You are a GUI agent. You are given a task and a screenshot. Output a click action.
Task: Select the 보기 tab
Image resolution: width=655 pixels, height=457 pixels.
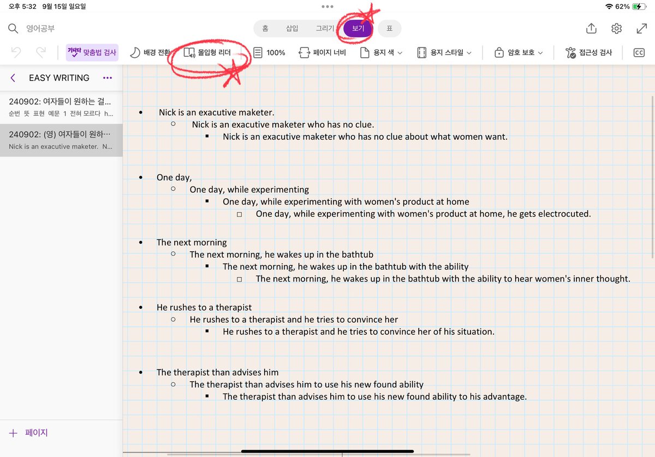coord(358,28)
